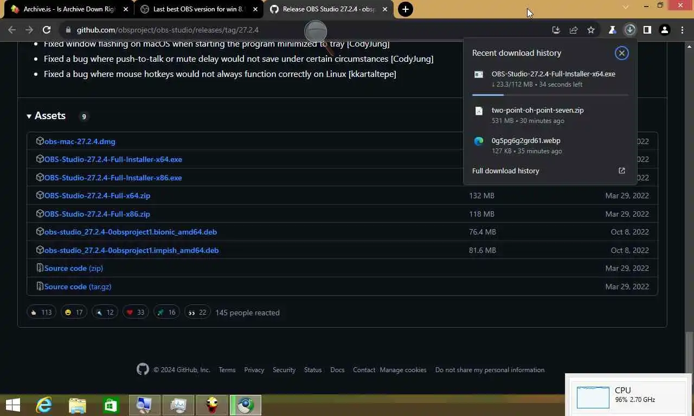Open File Explorer from the taskbar
Viewport: 694px width, 416px height.
pyautogui.click(x=78, y=405)
